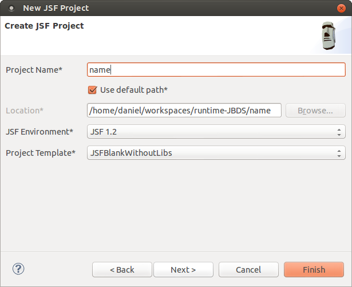Click the Moai statue wizard icon

coord(329,36)
